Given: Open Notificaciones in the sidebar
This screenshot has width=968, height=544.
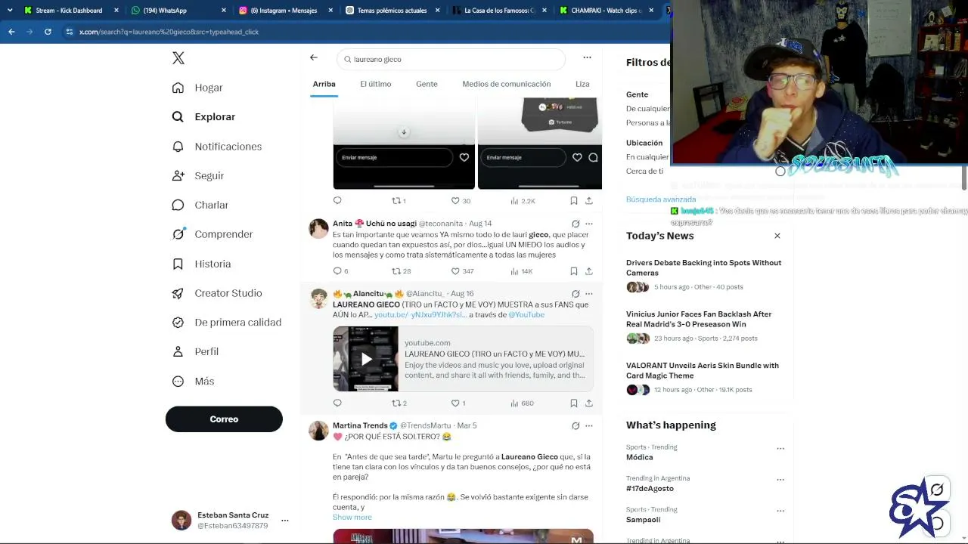Looking at the screenshot, I should pyautogui.click(x=216, y=147).
